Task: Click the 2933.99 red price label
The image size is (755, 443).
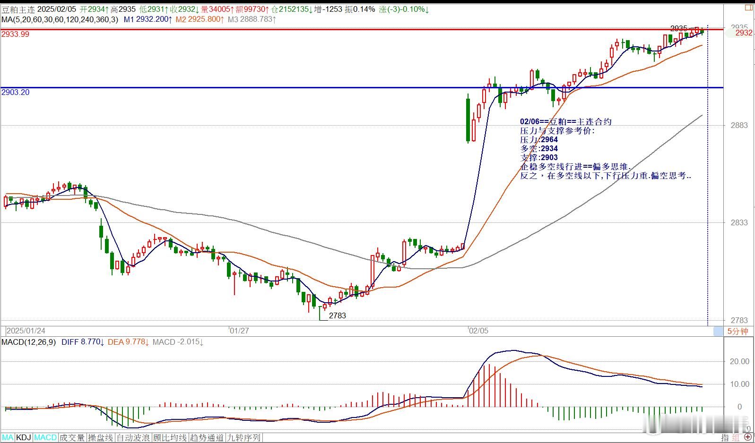Action: [15, 34]
